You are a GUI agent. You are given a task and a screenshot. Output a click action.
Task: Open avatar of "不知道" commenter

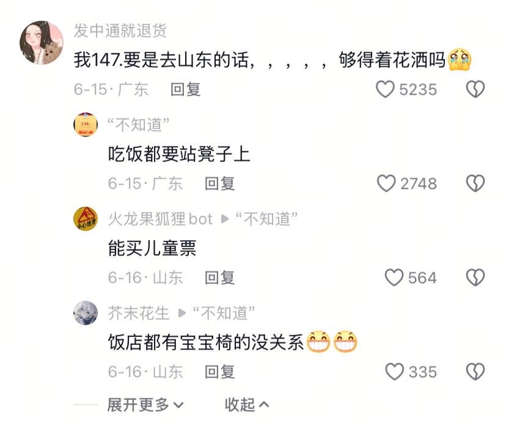(86, 124)
